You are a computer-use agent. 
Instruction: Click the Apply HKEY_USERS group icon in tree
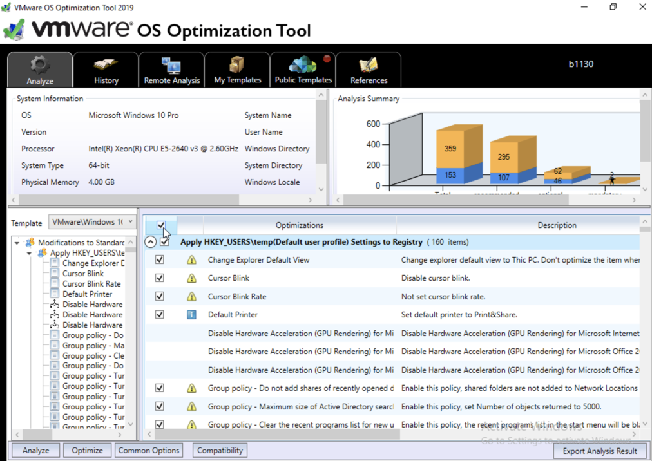click(42, 253)
